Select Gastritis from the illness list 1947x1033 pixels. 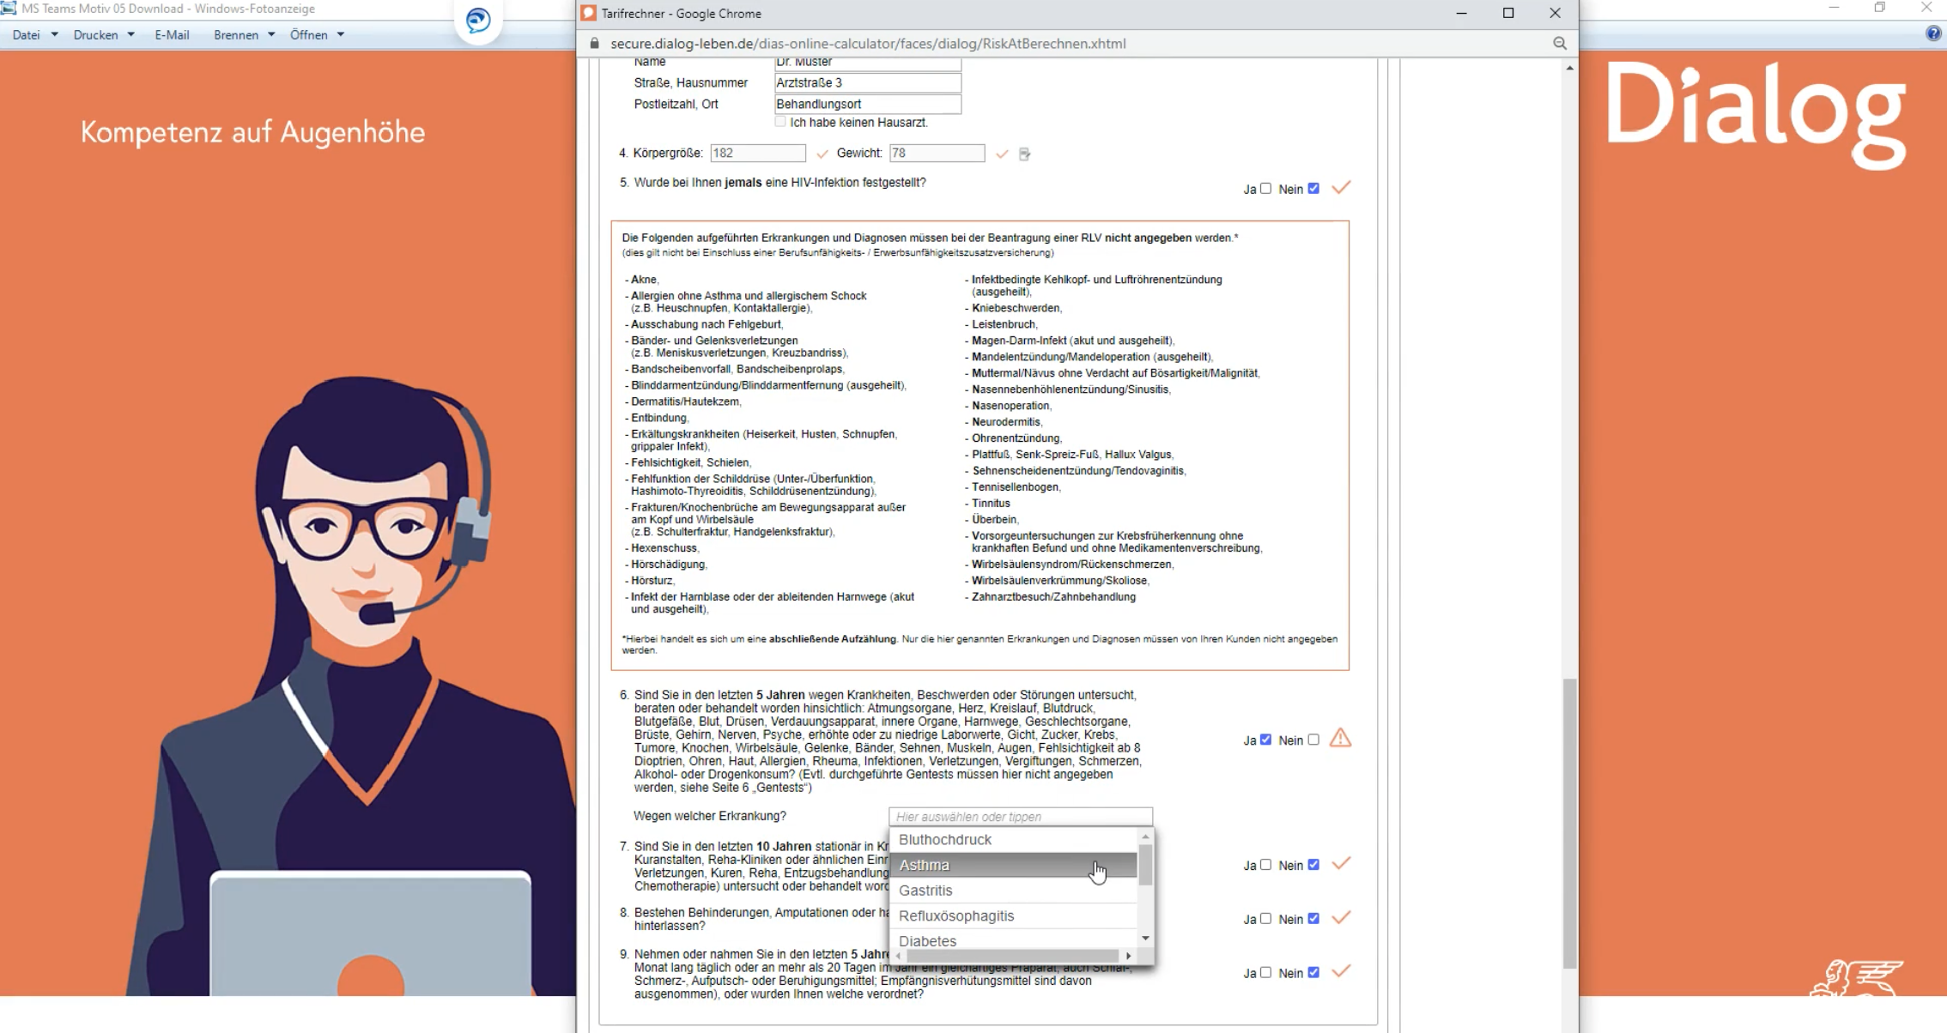tap(1015, 891)
